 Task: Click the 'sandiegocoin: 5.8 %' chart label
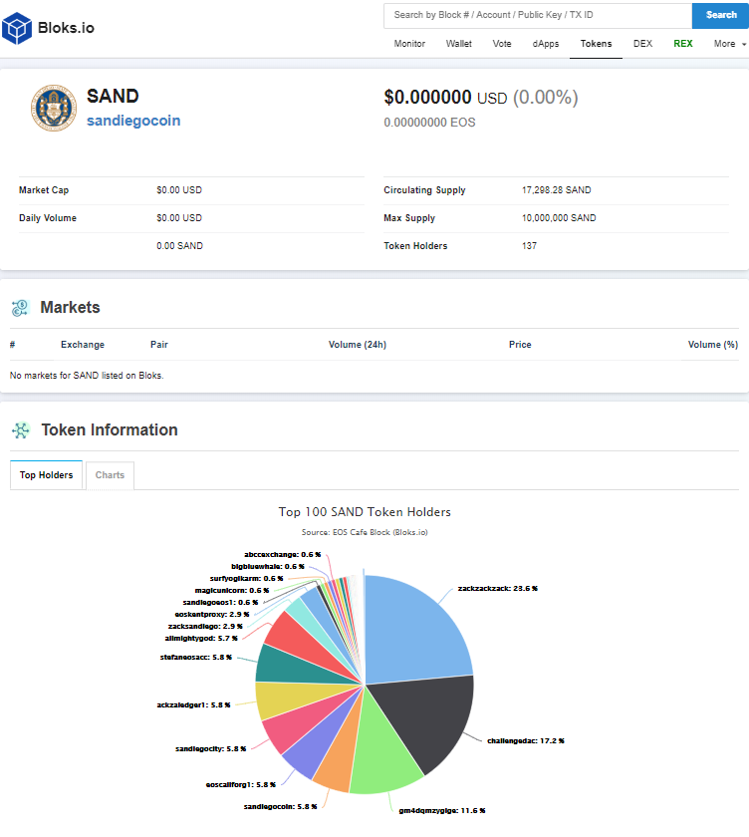[x=280, y=806]
